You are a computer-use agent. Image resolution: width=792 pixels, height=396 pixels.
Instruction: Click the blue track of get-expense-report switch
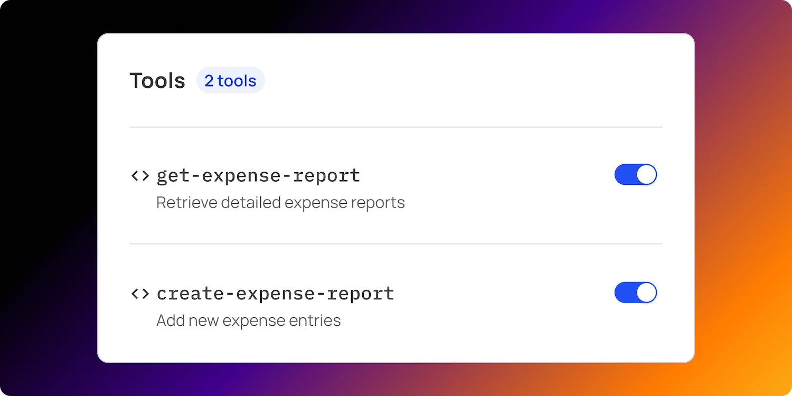[625, 175]
